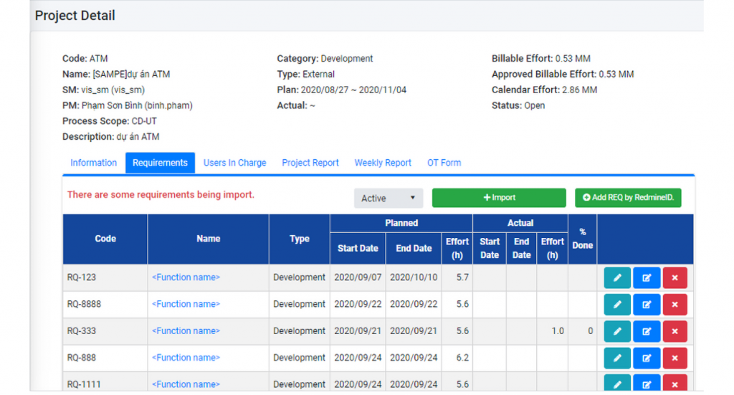This screenshot has height=395, width=734.
Task: Open the blue edit-form icon for RQ-123
Action: point(647,277)
